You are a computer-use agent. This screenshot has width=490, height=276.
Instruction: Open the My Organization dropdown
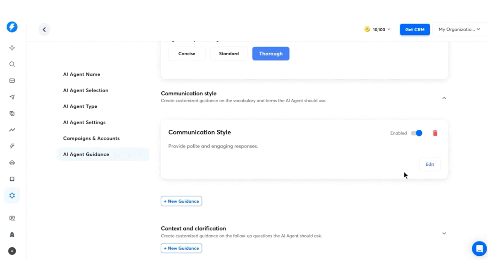(459, 30)
